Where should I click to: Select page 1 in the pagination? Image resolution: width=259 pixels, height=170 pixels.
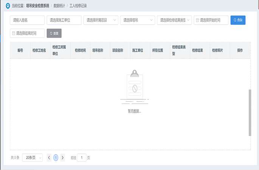pyautogui.click(x=56, y=158)
